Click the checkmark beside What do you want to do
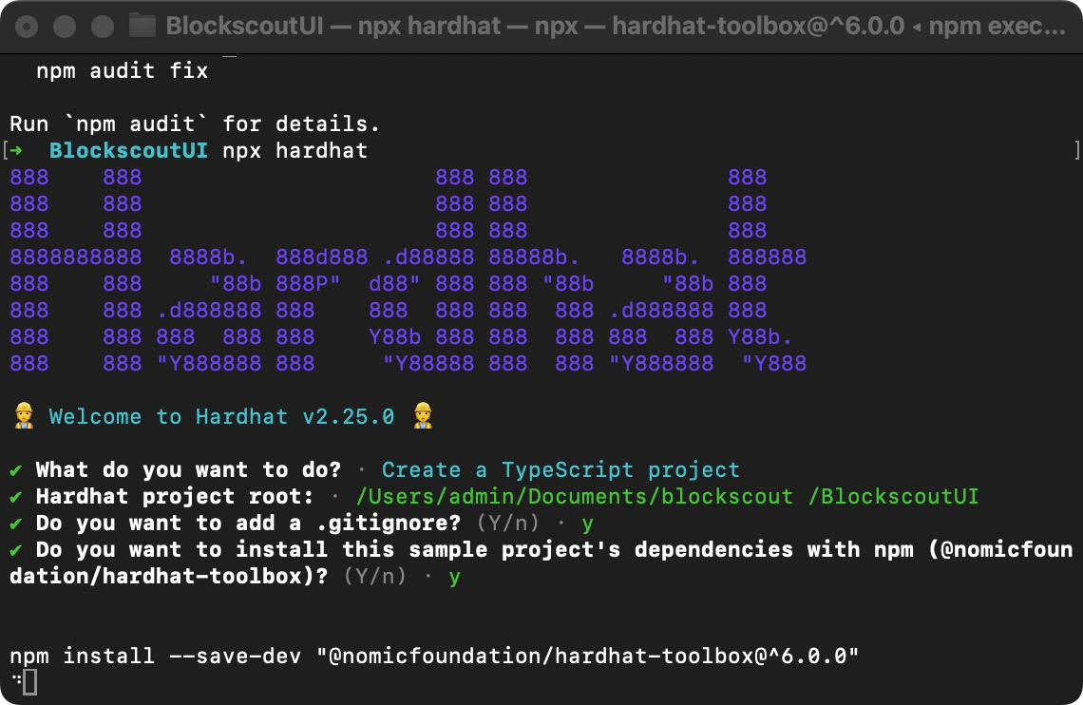This screenshot has width=1083, height=705. [x=17, y=469]
